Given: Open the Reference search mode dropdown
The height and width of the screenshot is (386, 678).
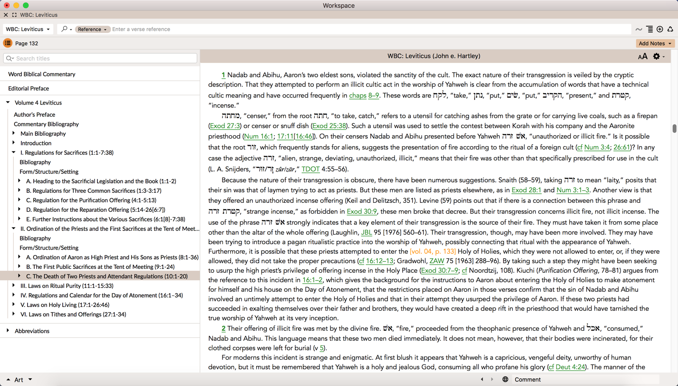Looking at the screenshot, I should pyautogui.click(x=92, y=30).
